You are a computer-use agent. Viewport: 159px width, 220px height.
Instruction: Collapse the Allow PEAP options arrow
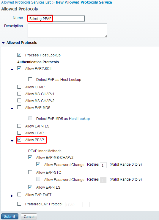click(x=12, y=141)
